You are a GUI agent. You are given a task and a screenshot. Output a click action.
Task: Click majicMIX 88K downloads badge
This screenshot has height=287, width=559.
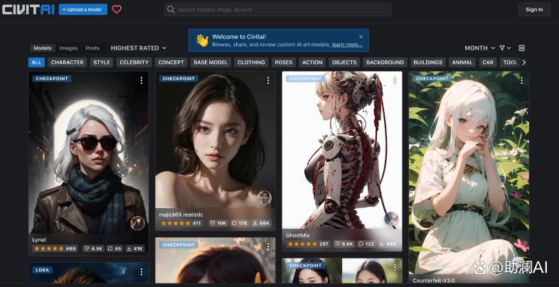261,223
